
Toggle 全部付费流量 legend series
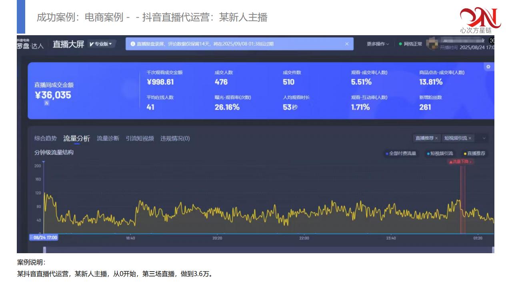point(401,153)
